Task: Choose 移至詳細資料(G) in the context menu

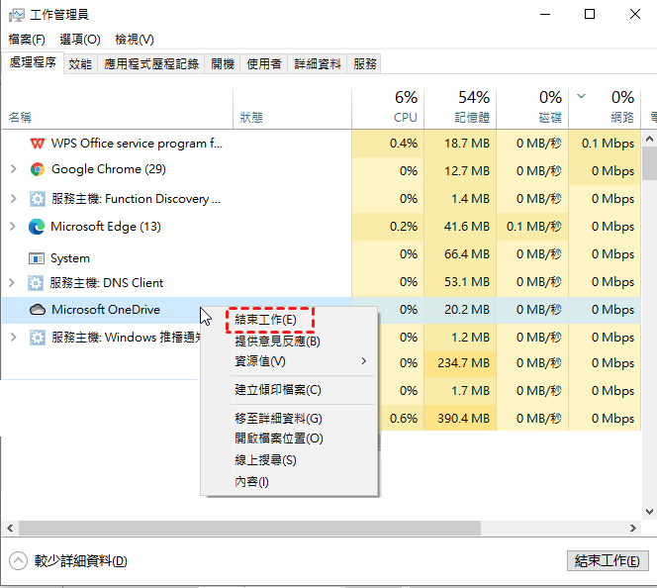Action: [x=278, y=419]
